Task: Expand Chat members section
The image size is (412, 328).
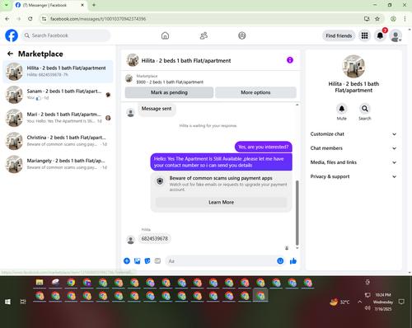Action: [353, 148]
